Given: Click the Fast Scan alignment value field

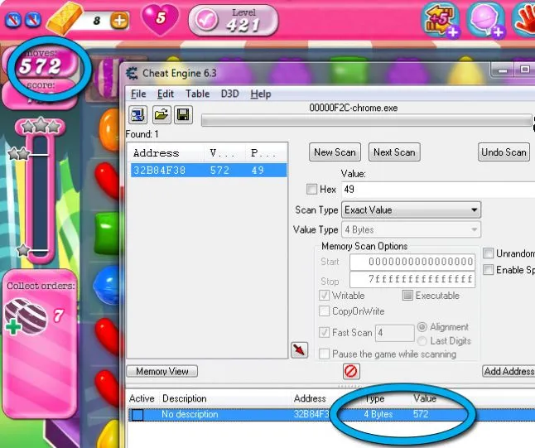Looking at the screenshot, I should click(395, 333).
